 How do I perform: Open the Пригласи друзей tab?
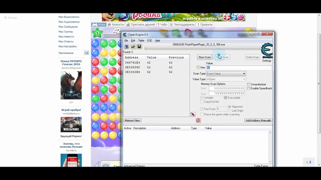(140, 24)
